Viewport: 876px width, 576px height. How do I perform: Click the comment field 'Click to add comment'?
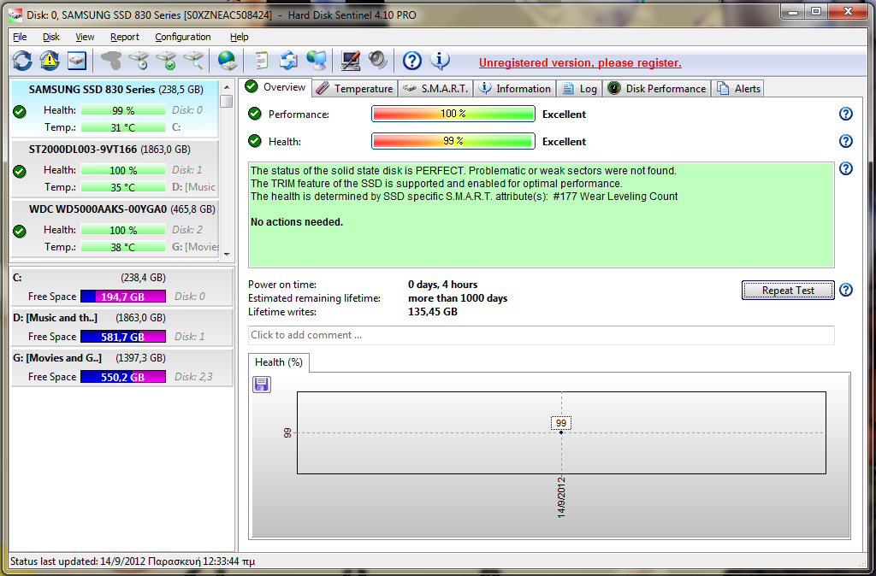click(x=541, y=335)
